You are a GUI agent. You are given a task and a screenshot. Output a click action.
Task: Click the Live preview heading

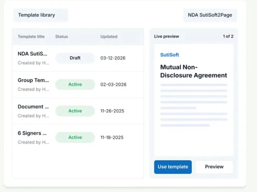pos(167,36)
